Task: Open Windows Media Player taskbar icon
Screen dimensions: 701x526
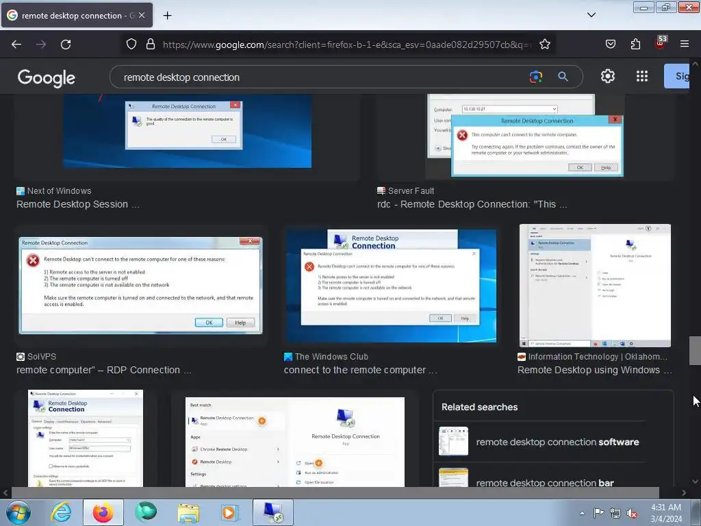Action: (230, 512)
